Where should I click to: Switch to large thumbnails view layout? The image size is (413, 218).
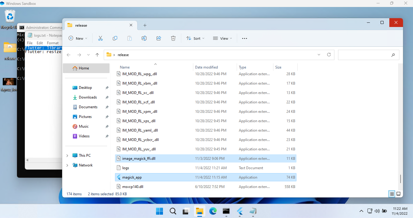pos(398,194)
